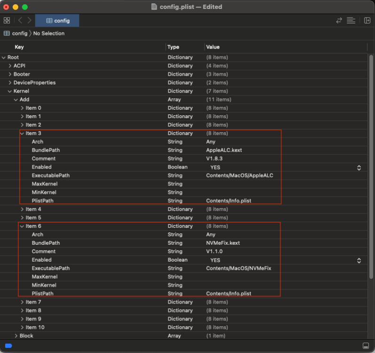
Task: Expand Item 7 dictionary
Action: [x=22, y=302]
